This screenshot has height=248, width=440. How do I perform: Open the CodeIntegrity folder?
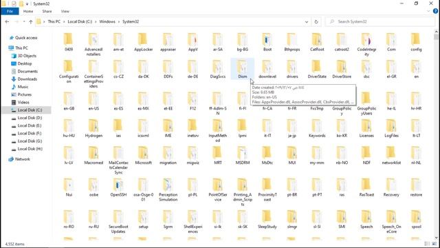(x=366, y=44)
